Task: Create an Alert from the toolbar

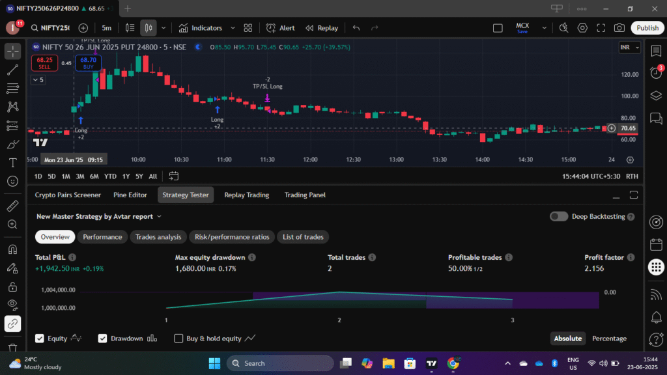Action: coord(280,28)
